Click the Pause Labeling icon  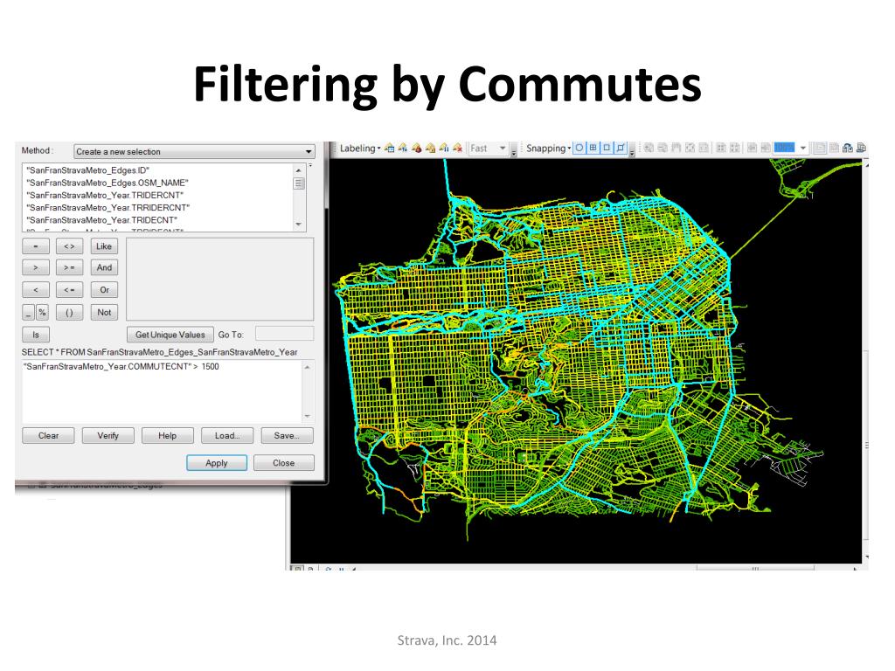pos(444,149)
